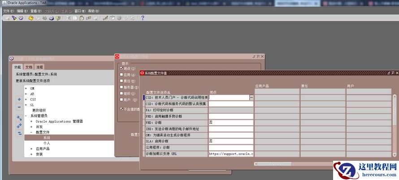Screen dimensions: 399x180
Task: Click the Next Step toolbar icon
Action: pyautogui.click(x=38, y=18)
